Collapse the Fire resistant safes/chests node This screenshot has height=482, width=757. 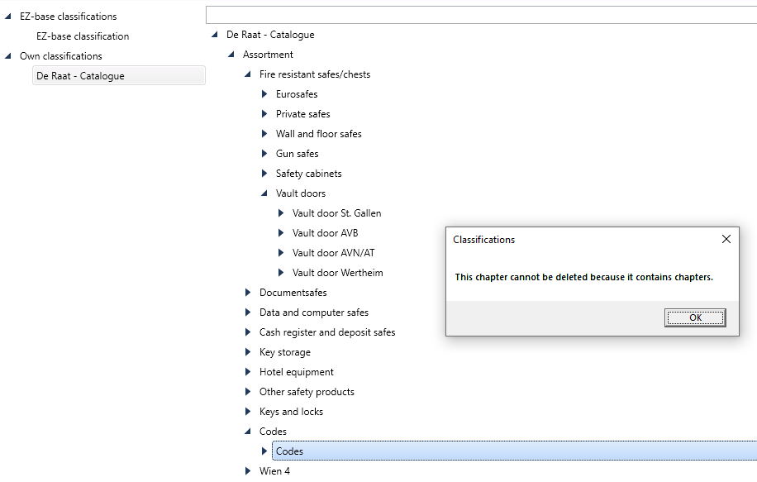[x=248, y=74]
